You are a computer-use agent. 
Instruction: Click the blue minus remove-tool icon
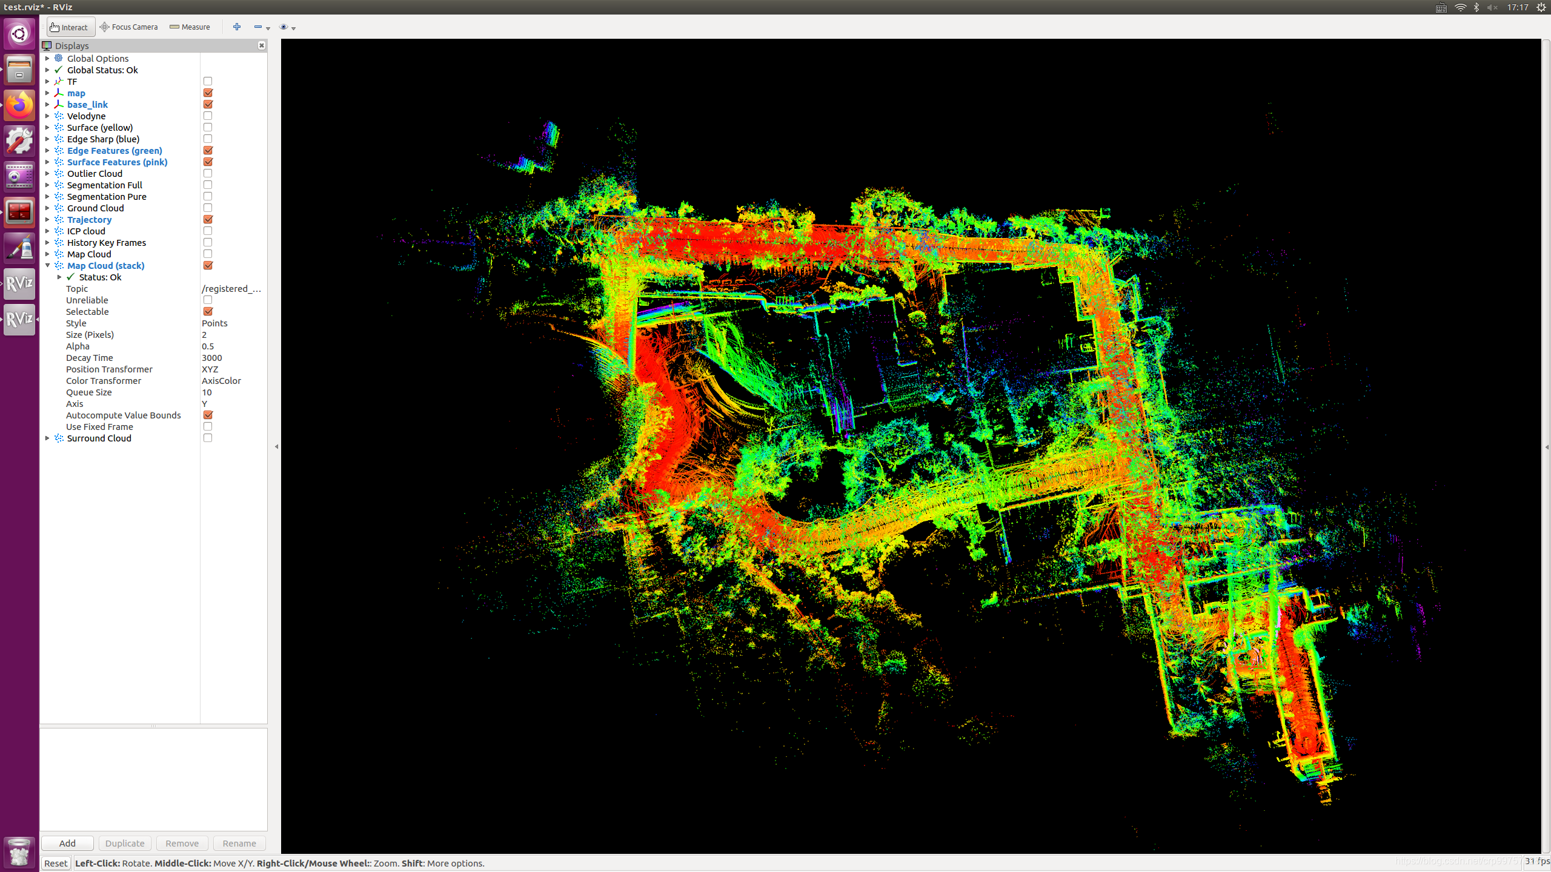pos(258,27)
